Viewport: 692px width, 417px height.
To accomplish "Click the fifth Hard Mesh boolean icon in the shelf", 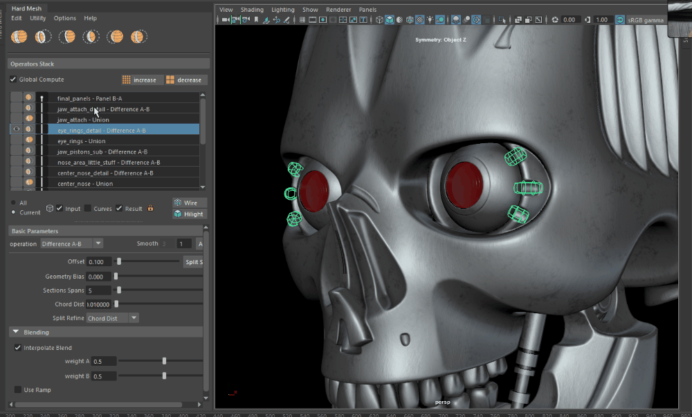I will [x=115, y=37].
